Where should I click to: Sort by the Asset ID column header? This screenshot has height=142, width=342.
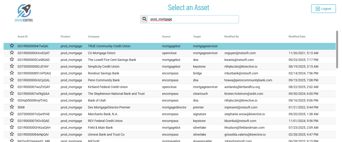22,37
